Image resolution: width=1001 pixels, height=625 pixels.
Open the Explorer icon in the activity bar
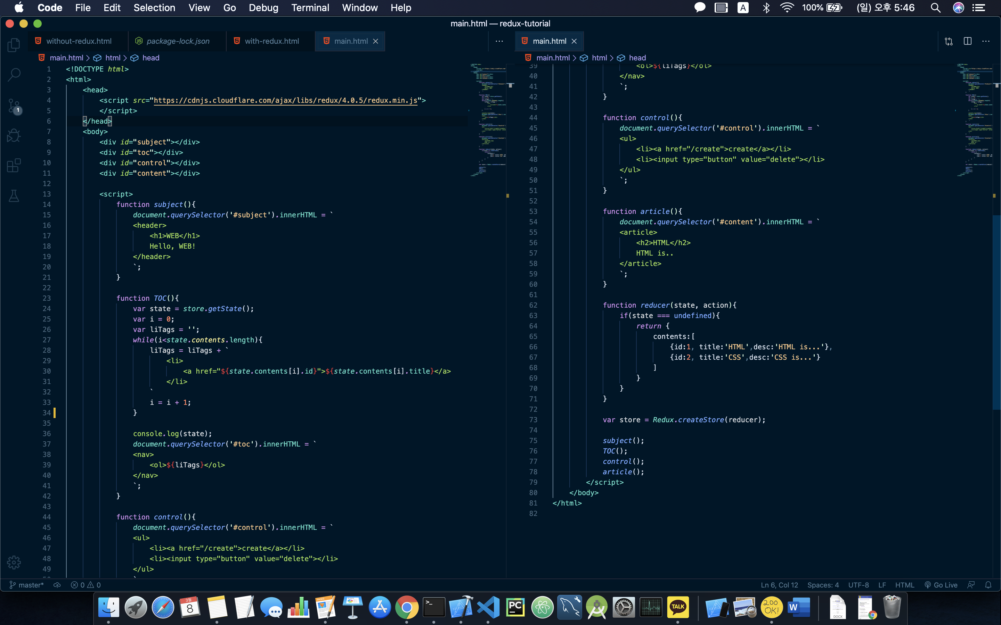tap(14, 45)
